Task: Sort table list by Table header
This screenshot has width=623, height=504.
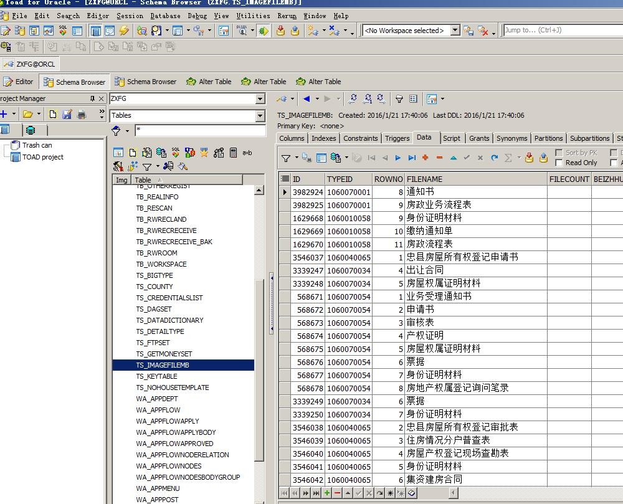Action: coord(187,180)
